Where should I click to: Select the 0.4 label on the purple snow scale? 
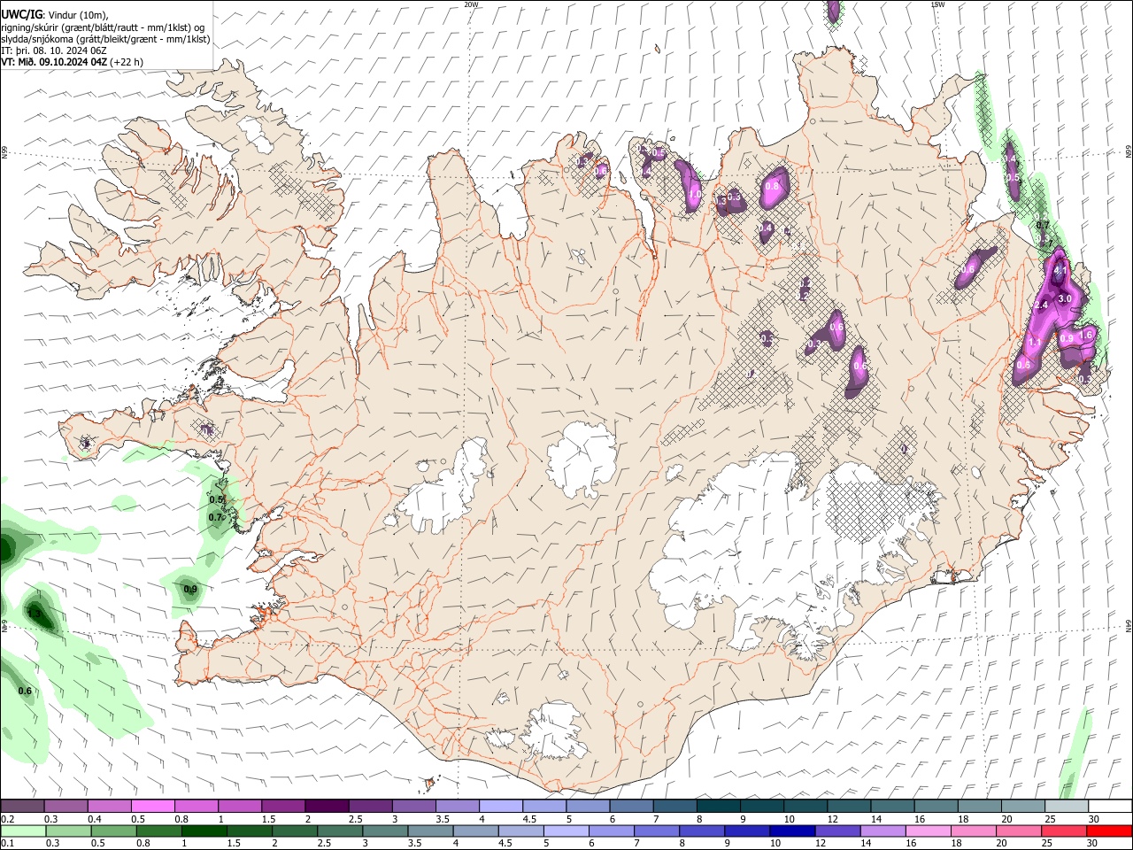click(x=95, y=820)
